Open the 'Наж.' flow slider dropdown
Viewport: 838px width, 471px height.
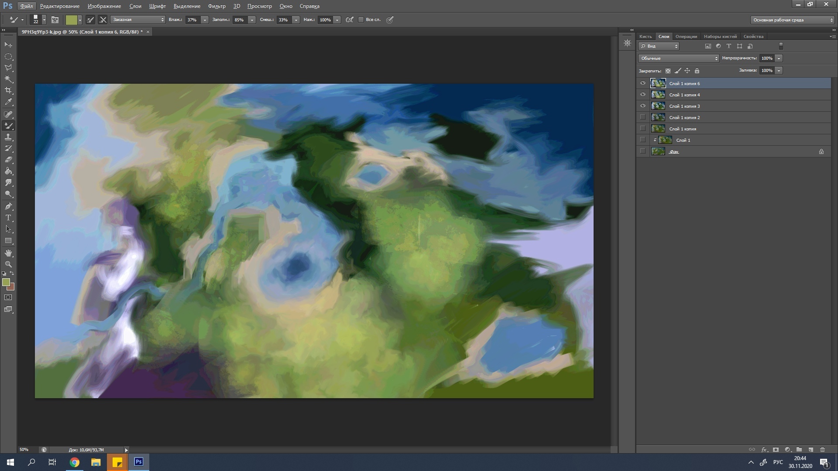point(337,20)
